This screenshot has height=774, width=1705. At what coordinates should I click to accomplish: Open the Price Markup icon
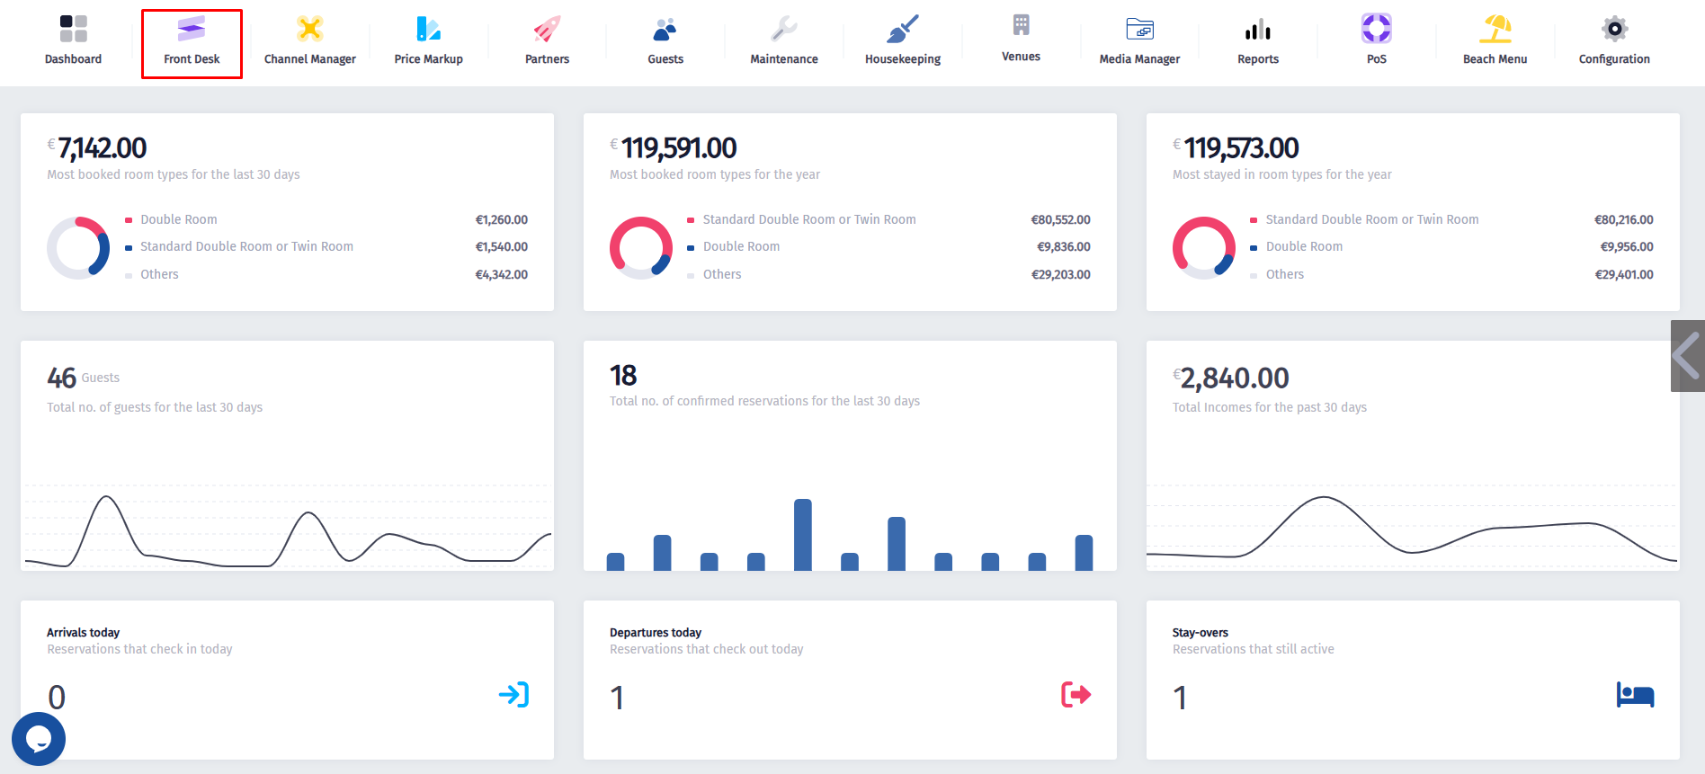coord(428,29)
